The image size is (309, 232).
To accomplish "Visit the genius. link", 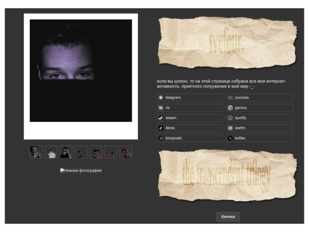I will pos(260,108).
